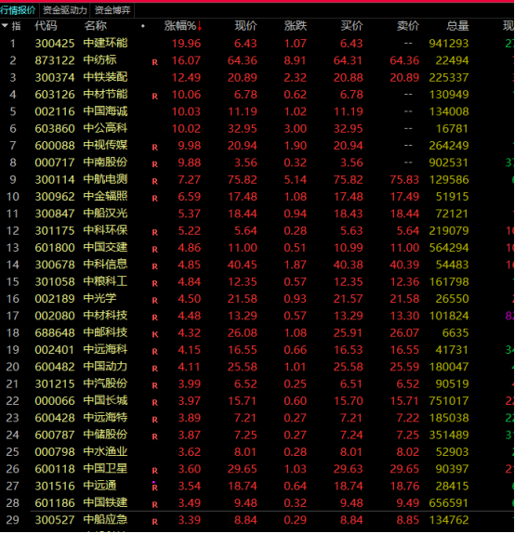Screen dimensions: 515x533
Task: Open the 行情报价 tab
Action: pyautogui.click(x=18, y=10)
